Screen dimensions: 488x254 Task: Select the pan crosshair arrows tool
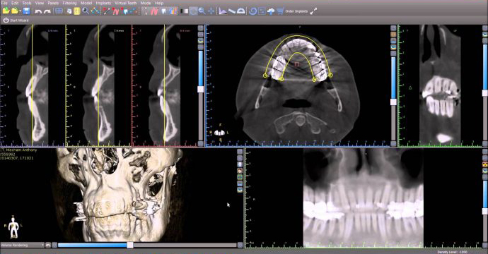coord(211,11)
